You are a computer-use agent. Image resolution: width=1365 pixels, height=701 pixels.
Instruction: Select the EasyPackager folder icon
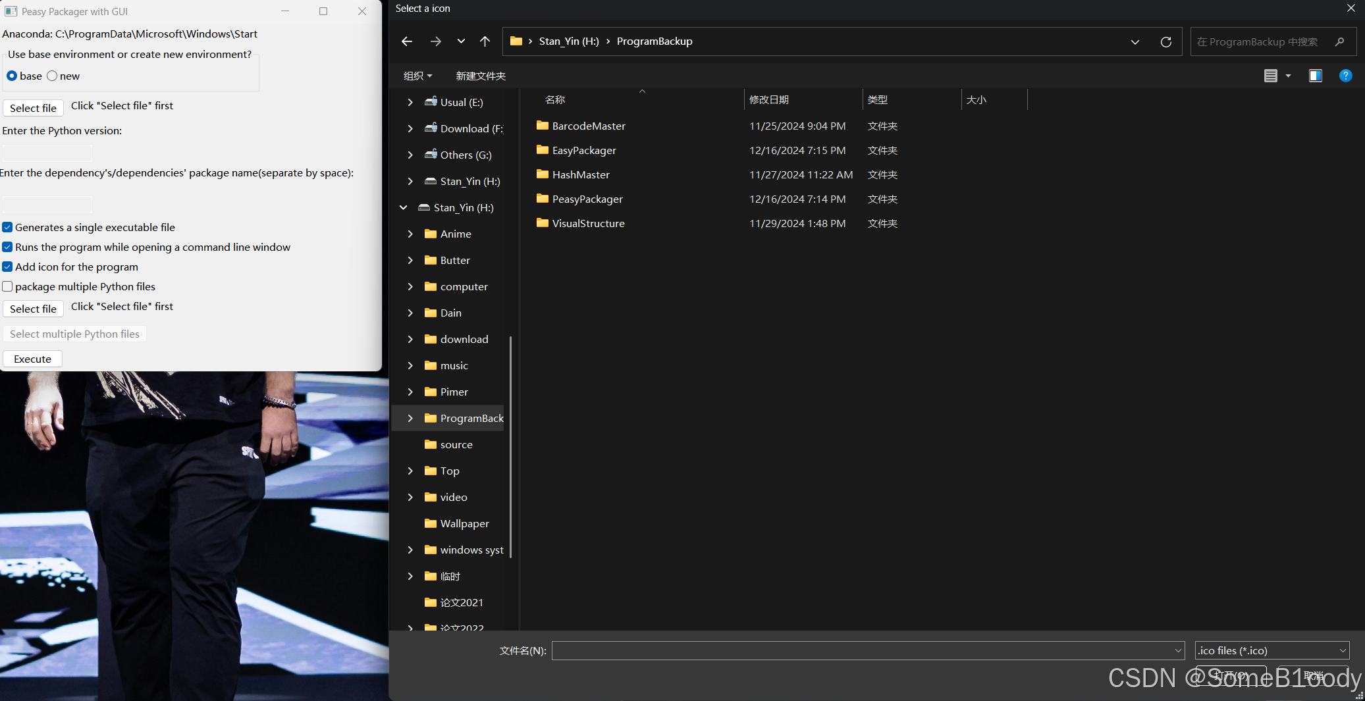tap(543, 150)
